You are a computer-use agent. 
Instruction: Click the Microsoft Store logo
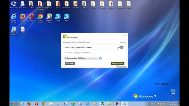[65, 37]
